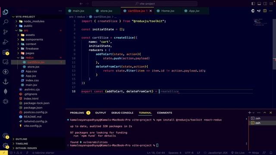Click the toggle comment icon in editor toolbar
276x155 pixels.
(259, 11)
